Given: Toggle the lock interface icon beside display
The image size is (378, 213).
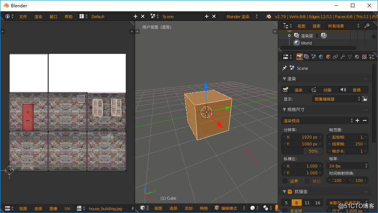Looking at the screenshot, I should [x=365, y=99].
